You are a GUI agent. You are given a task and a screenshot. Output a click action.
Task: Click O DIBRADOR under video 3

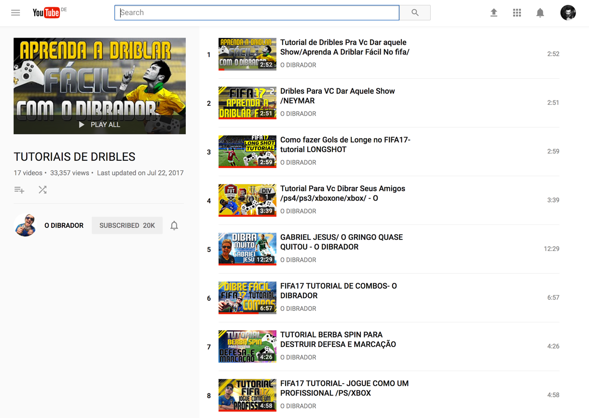(298, 163)
